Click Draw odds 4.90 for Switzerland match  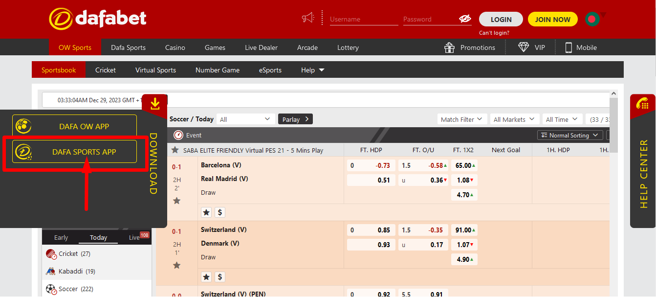coord(464,259)
